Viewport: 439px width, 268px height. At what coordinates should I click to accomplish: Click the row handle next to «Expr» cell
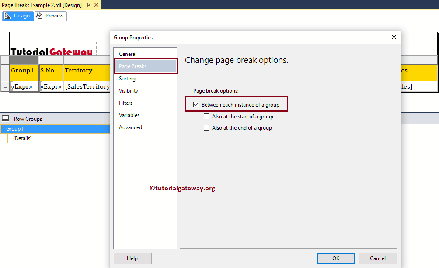coord(5,86)
